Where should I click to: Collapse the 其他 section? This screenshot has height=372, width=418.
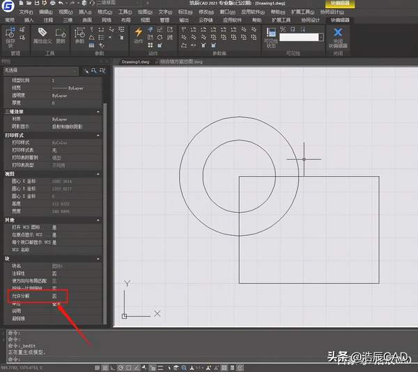tap(98, 220)
